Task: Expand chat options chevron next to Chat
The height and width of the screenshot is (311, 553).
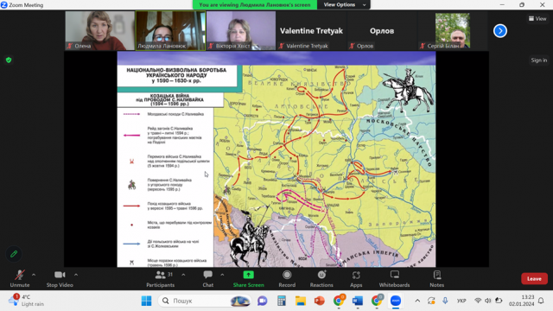Action: [222, 275]
